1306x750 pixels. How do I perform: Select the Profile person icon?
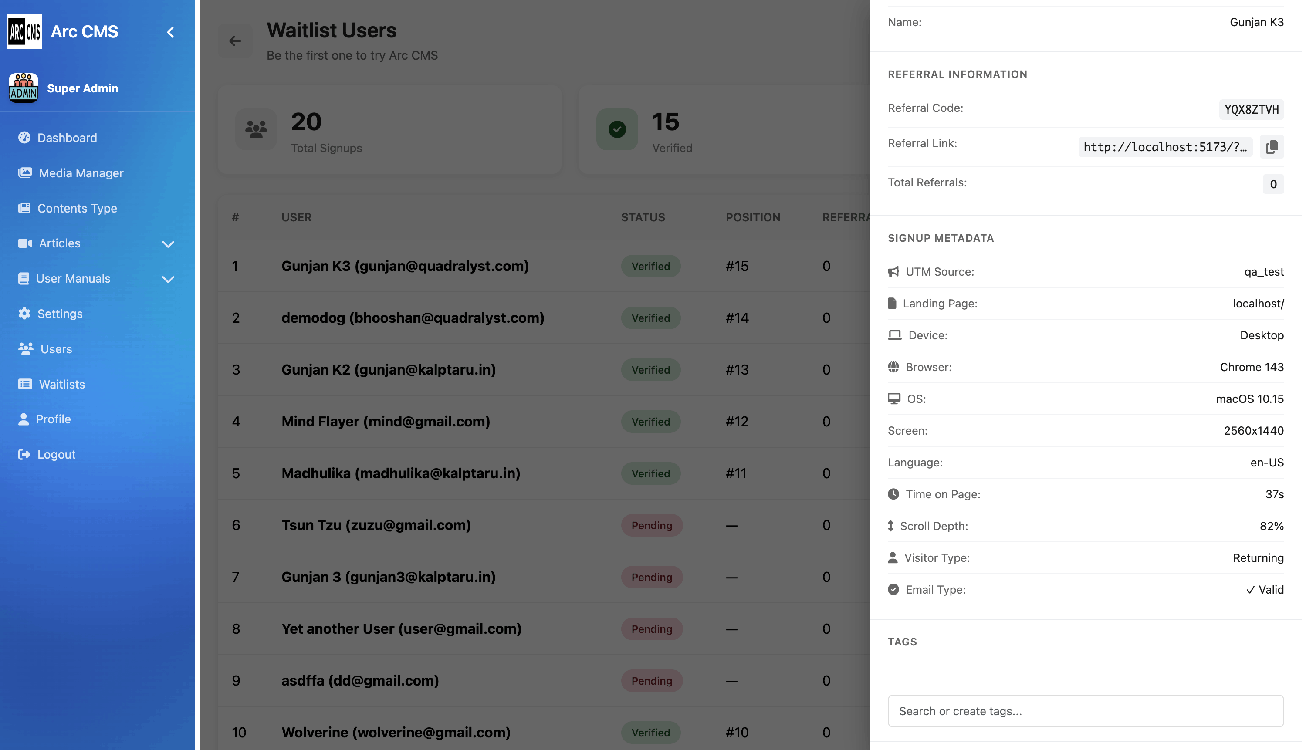[24, 419]
